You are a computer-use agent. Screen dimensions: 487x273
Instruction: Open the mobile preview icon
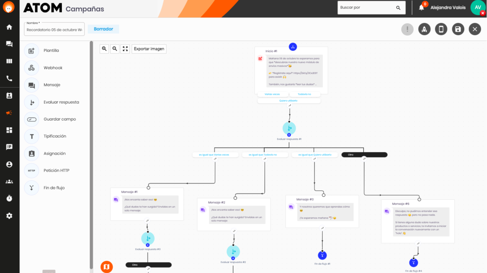pyautogui.click(x=441, y=29)
